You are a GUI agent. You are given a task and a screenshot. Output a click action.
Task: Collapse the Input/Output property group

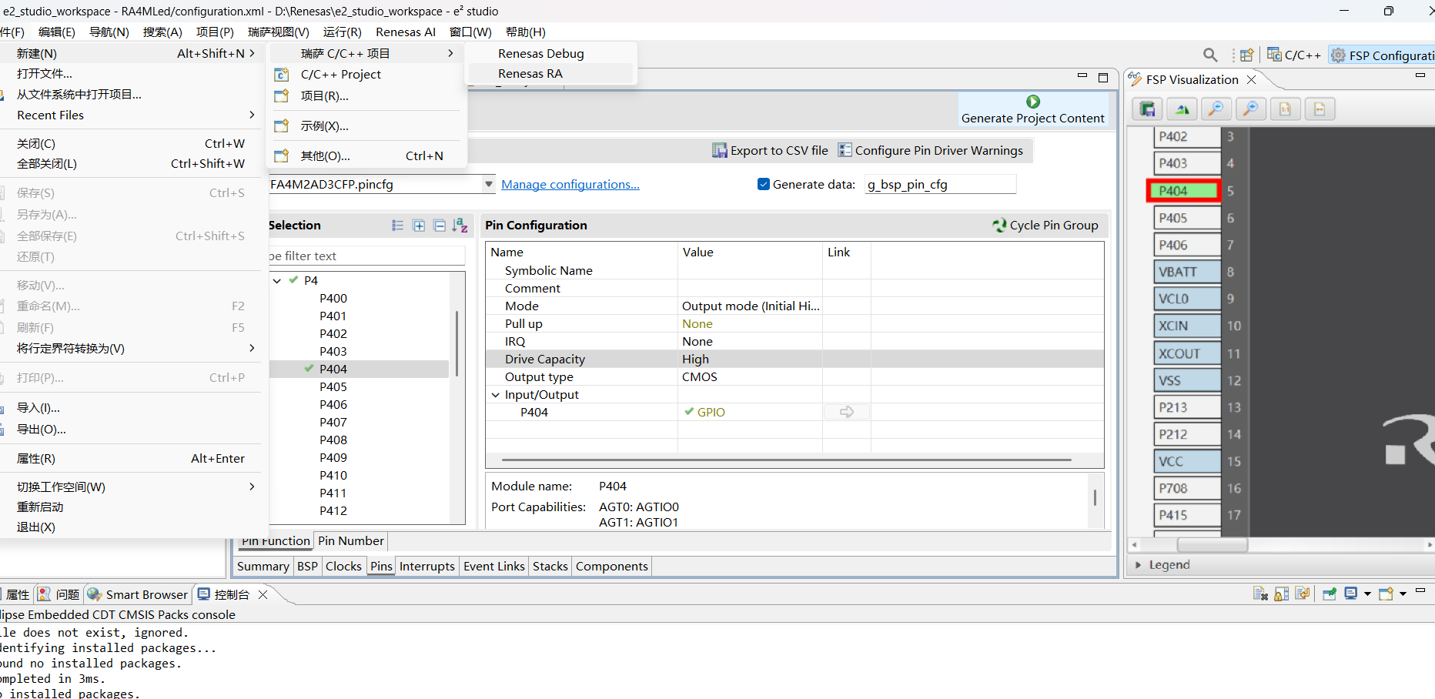[x=496, y=394]
